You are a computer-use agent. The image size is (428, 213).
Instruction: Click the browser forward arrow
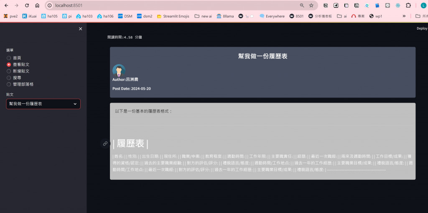pos(16,5)
